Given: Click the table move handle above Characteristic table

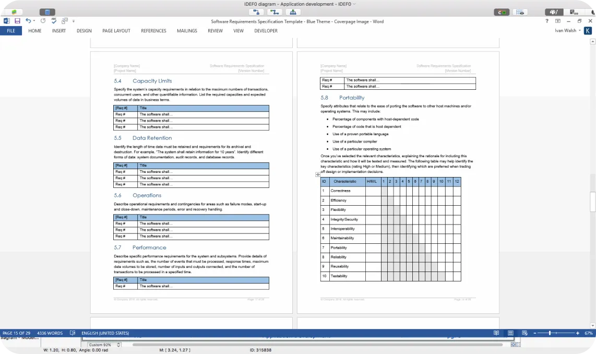Looking at the screenshot, I should pos(318,175).
